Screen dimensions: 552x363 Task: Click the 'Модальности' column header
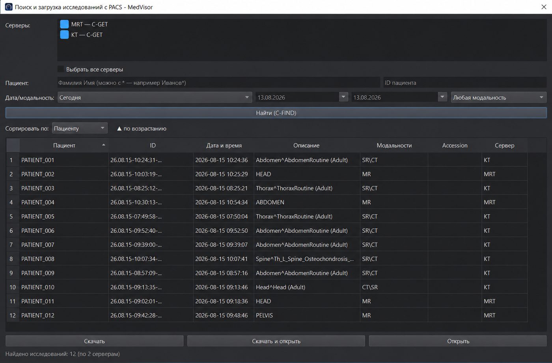click(394, 145)
